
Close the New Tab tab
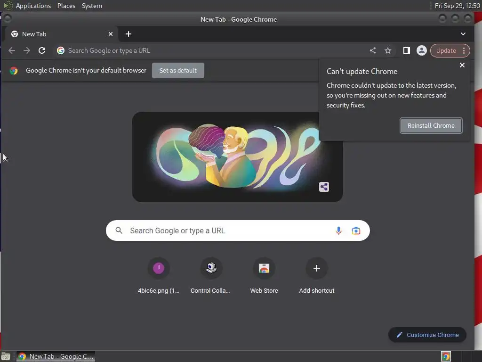tap(111, 34)
